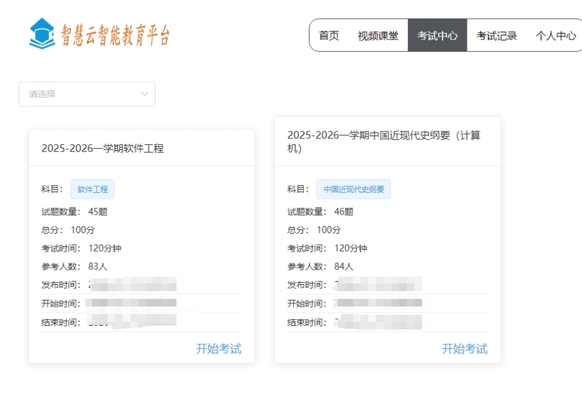
Task: Click 科目 label in 史纲要 card
Action: [x=297, y=189]
